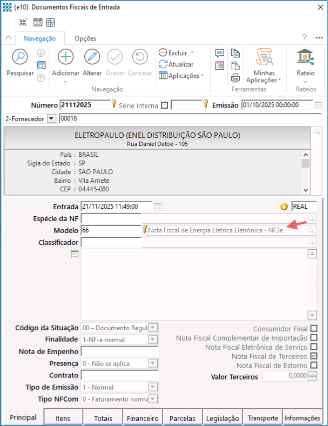Open Minhas Aplicações icon

[264, 58]
